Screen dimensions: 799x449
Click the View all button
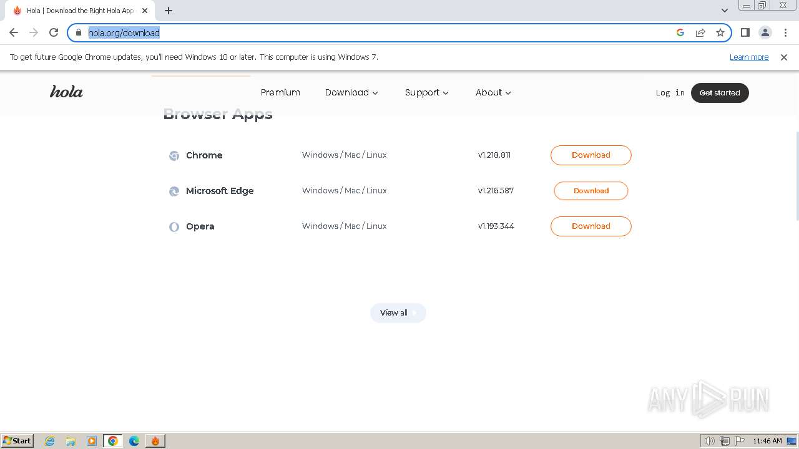(x=398, y=312)
